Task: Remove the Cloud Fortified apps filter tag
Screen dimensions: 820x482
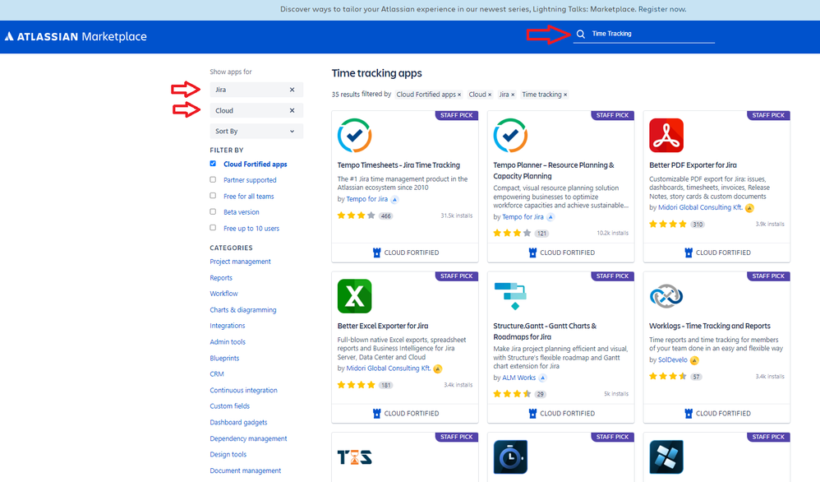Action: click(x=459, y=95)
